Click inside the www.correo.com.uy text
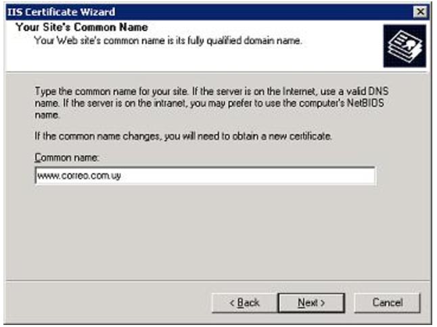The width and height of the screenshot is (437, 327). tap(79, 176)
